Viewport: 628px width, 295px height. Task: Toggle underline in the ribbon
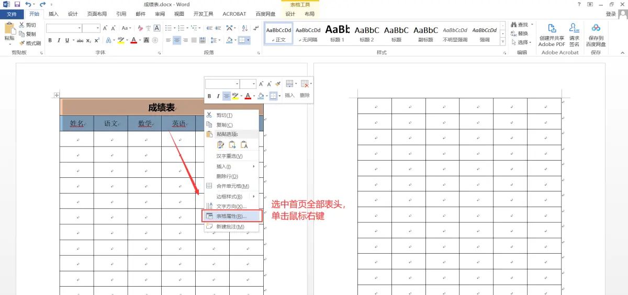(67, 40)
